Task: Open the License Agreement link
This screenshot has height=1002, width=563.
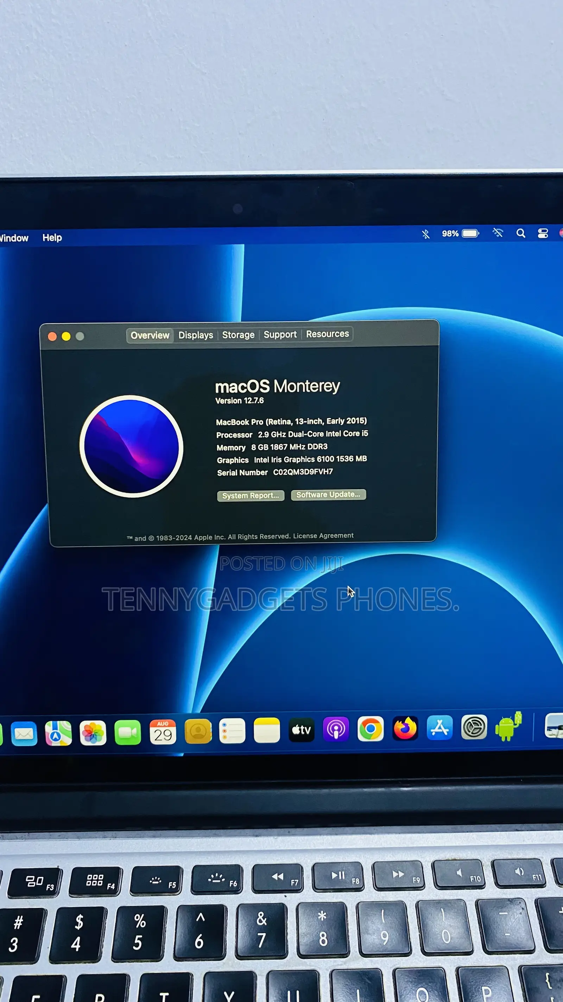Action: pyautogui.click(x=323, y=536)
